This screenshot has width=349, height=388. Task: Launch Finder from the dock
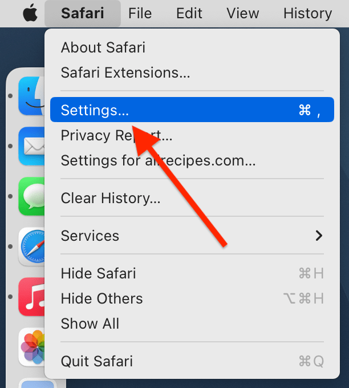[x=32, y=96]
